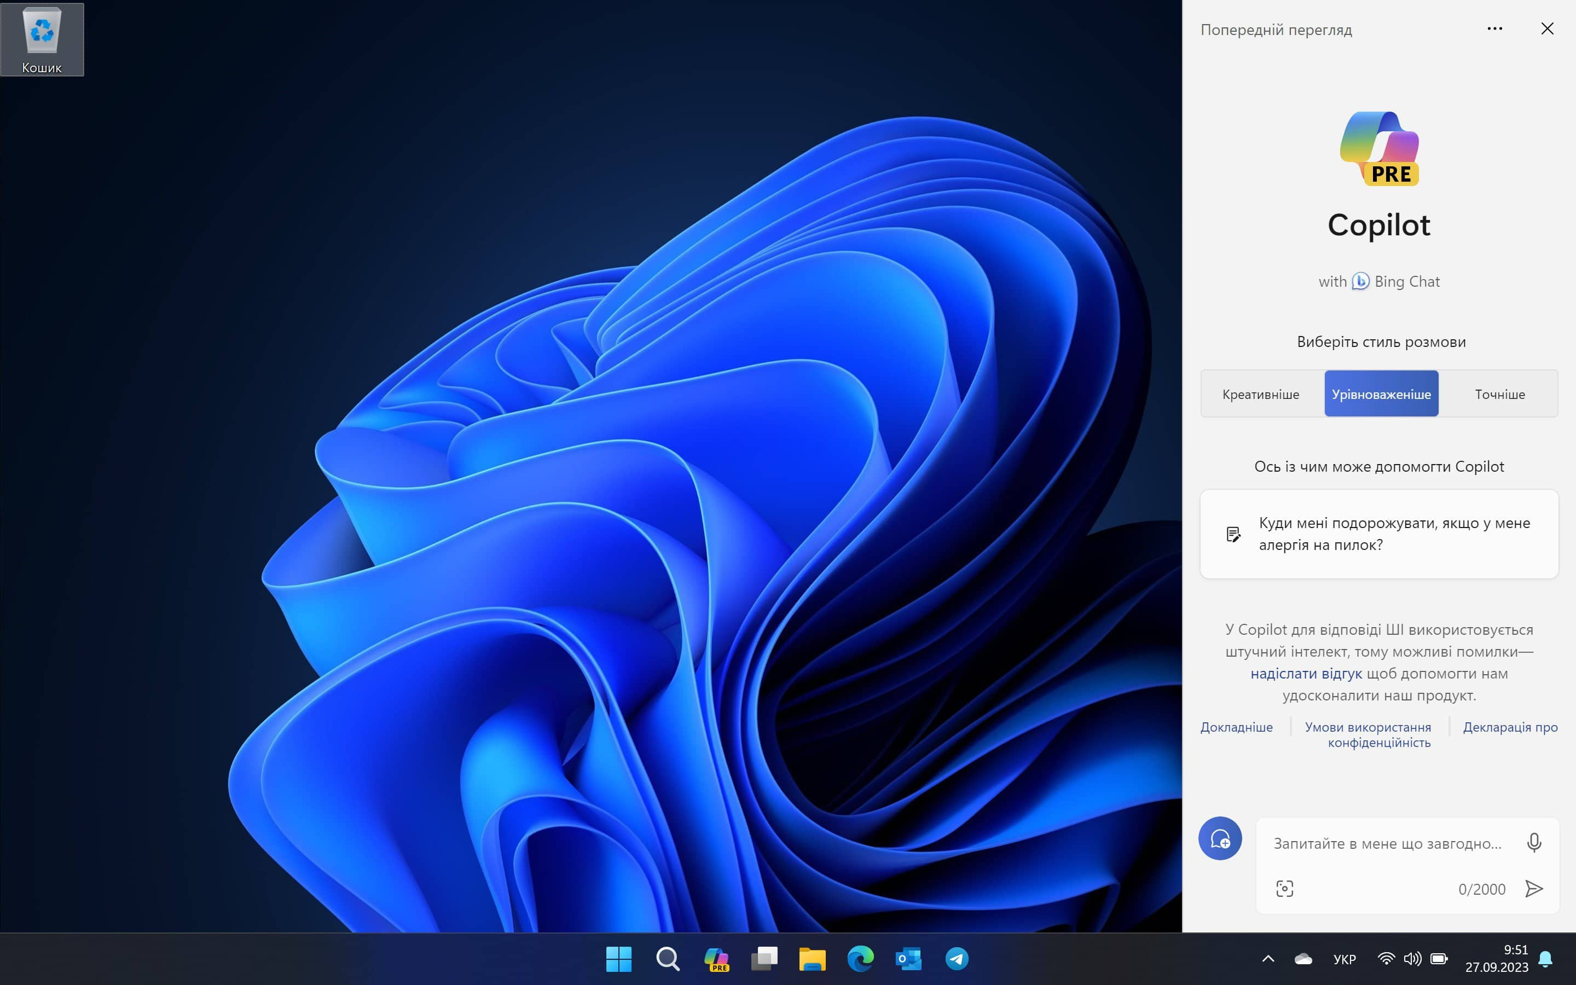Click the Докладніше link
Image resolution: width=1576 pixels, height=985 pixels.
pos(1237,726)
